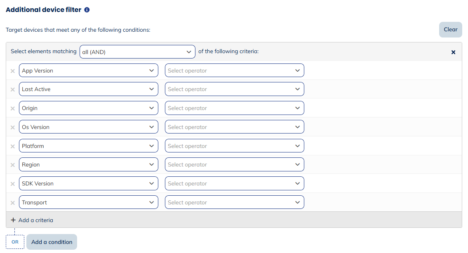Open operator dropdown for Transport

(x=234, y=202)
